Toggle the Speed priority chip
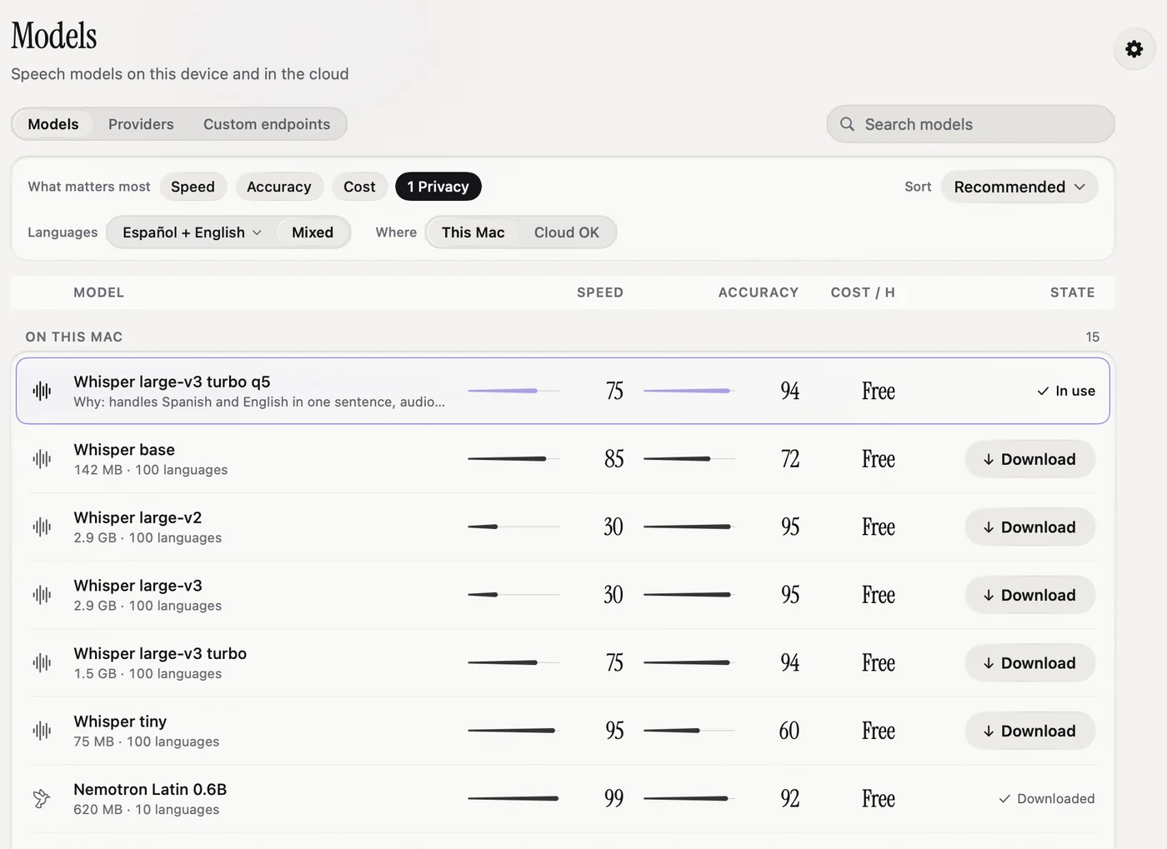This screenshot has width=1167, height=849. (193, 187)
